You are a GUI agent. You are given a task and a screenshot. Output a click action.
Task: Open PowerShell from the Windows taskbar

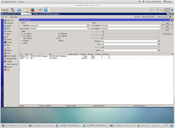(x=19, y=10)
